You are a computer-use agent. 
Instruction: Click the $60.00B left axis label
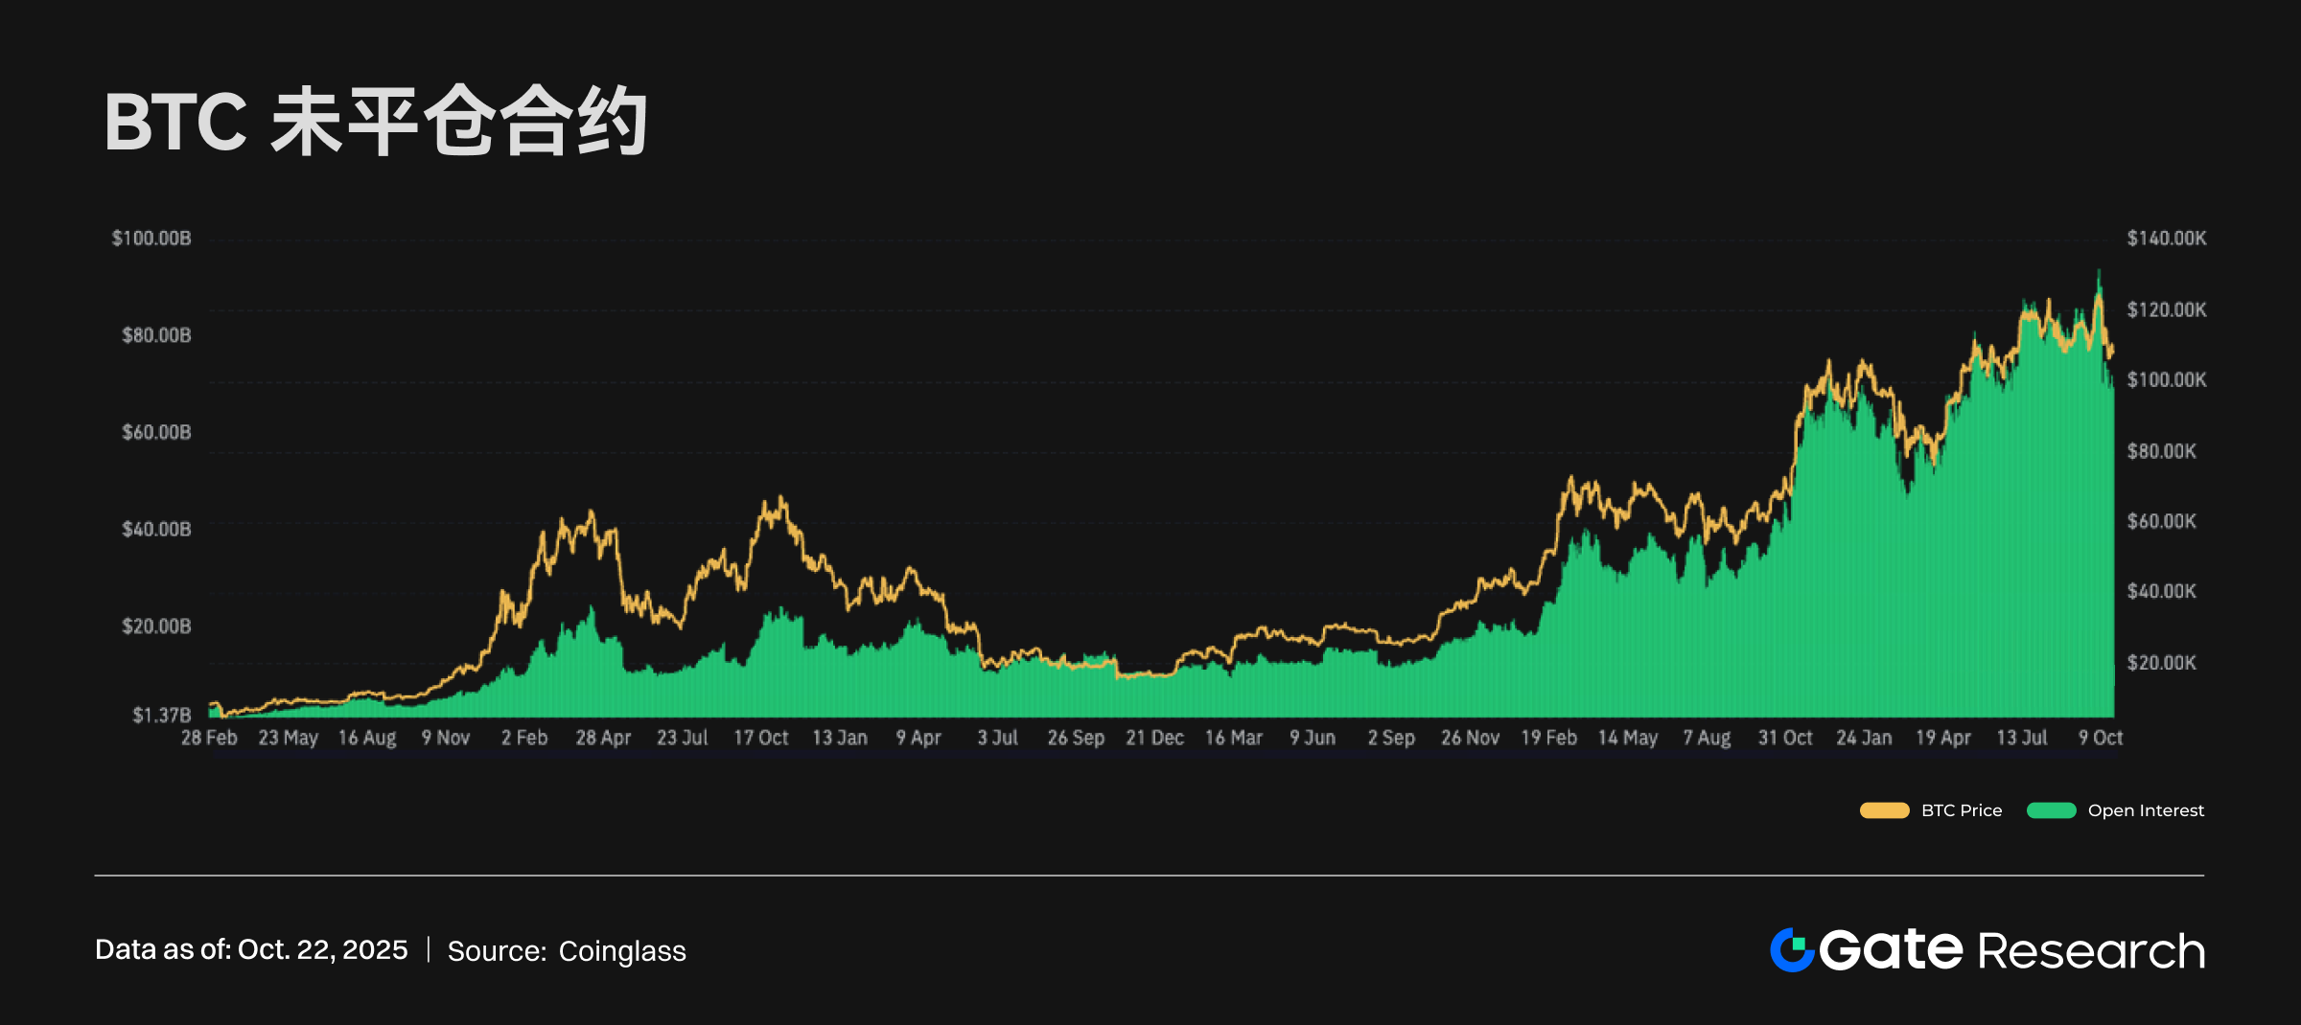point(156,432)
